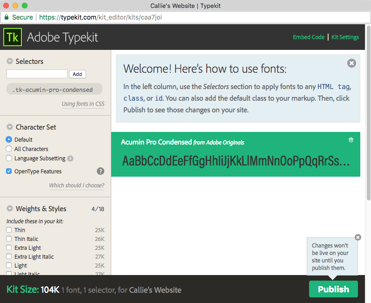Image resolution: width=371 pixels, height=303 pixels.
Task: Collapse the Character Set section
Action: click(x=10, y=127)
